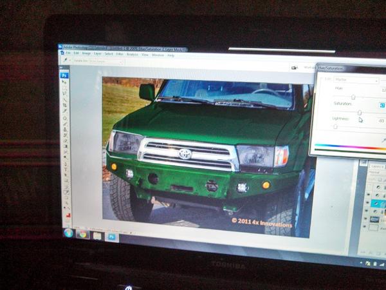Switch to the Layers tab
The width and height of the screenshot is (386, 290).
(x=377, y=166)
